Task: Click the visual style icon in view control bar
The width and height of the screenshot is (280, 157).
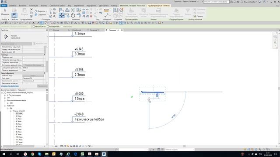Action: 65,146
